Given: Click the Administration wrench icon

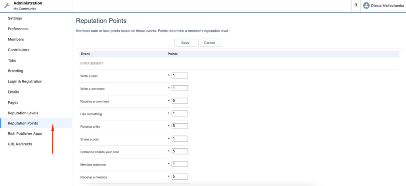Looking at the screenshot, I should [7, 6].
